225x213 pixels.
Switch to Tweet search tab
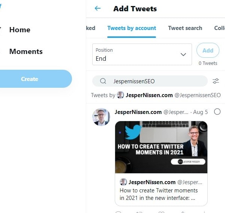point(185,28)
